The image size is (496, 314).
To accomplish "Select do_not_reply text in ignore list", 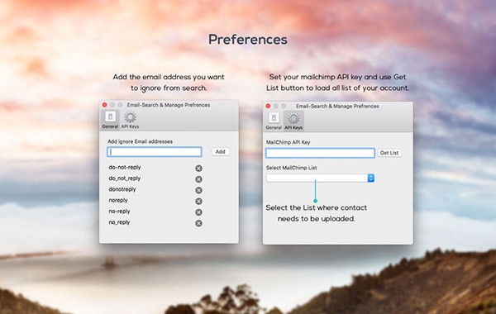I will point(125,178).
